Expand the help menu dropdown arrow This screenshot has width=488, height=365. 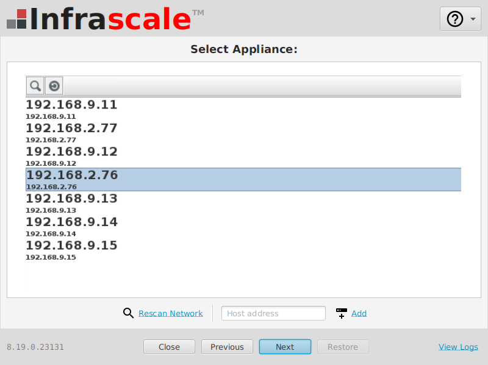click(473, 19)
